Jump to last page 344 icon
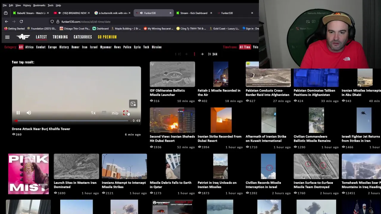The width and height of the screenshot is (381, 214). tap(209, 54)
